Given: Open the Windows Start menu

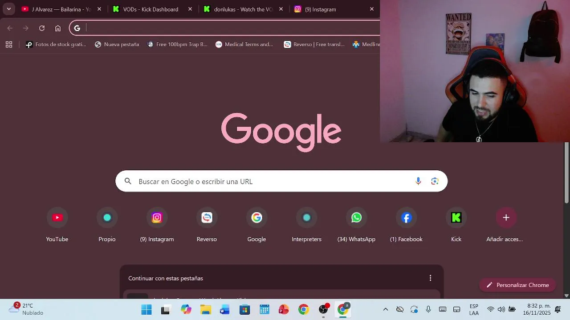Looking at the screenshot, I should click(x=146, y=309).
